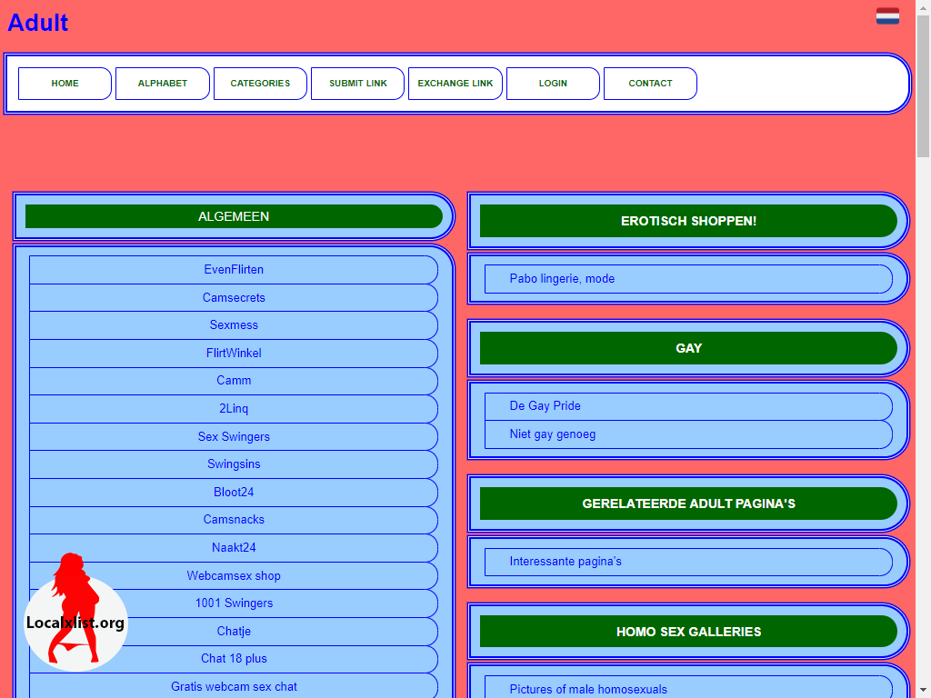Open the Pabo lingerie, mode link

[688, 279]
